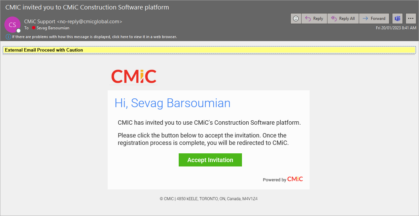The height and width of the screenshot is (216, 419).
Task: Open the sender's CS avatar circle
Action: pos(12,24)
